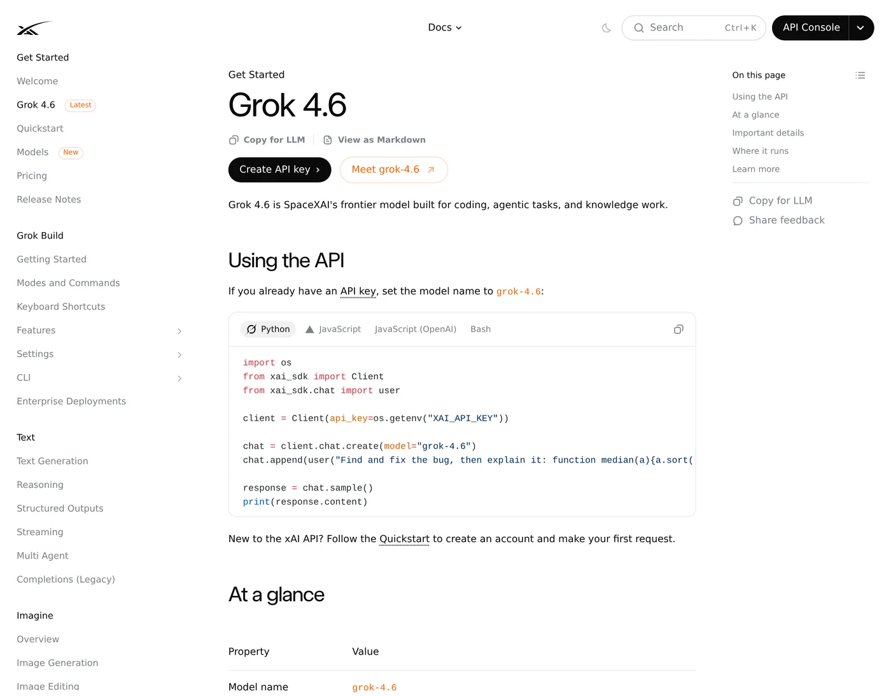This screenshot has height=696, width=891.
Task: Open Enterprise Deployments page
Action: coord(71,401)
